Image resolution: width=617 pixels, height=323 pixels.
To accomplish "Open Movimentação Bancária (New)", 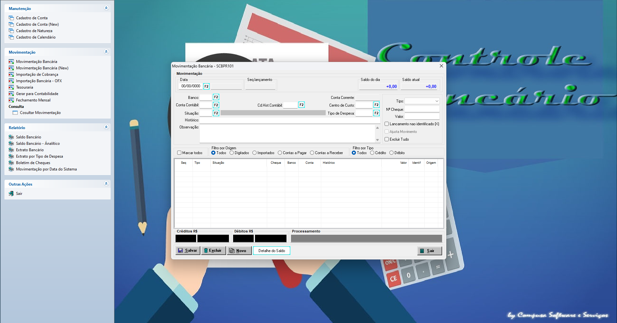I will coord(42,68).
